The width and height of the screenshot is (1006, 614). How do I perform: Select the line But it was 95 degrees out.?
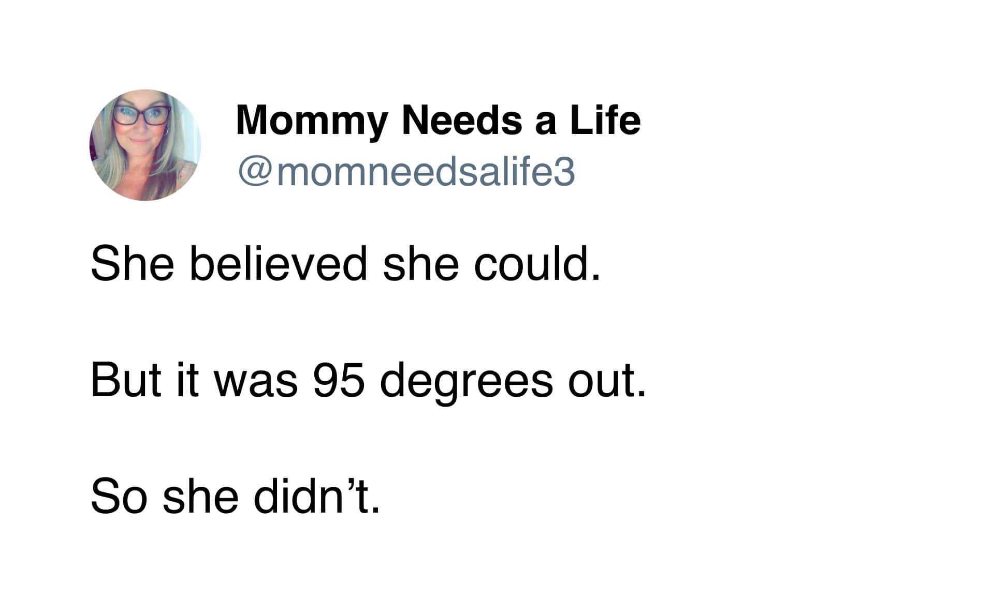(369, 382)
